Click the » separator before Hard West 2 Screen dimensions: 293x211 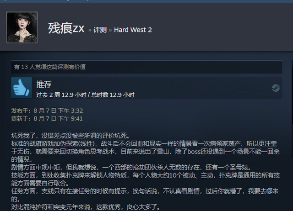pyautogui.click(x=110, y=30)
